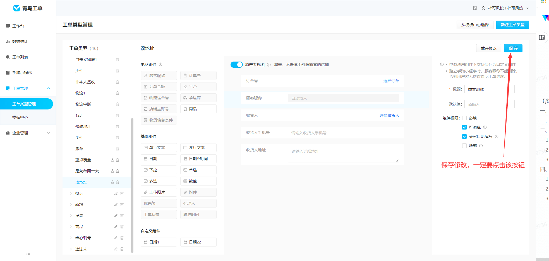
Task: Delete the 修改地址 ticket type
Action: [118, 126]
